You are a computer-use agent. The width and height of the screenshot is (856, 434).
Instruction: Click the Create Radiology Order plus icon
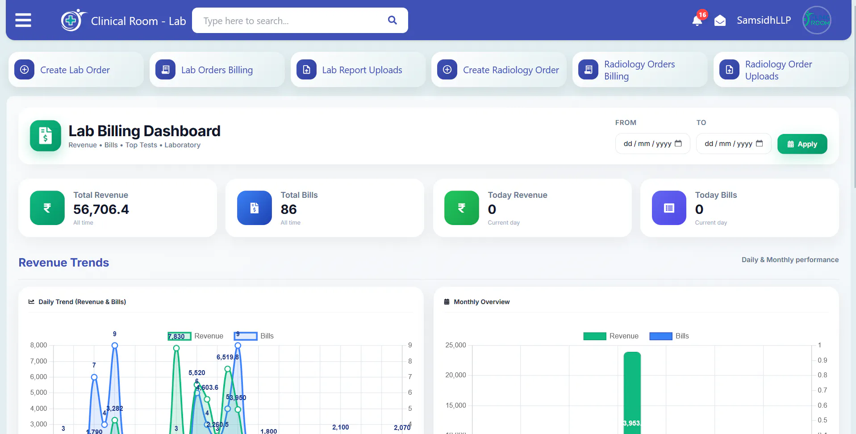447,70
